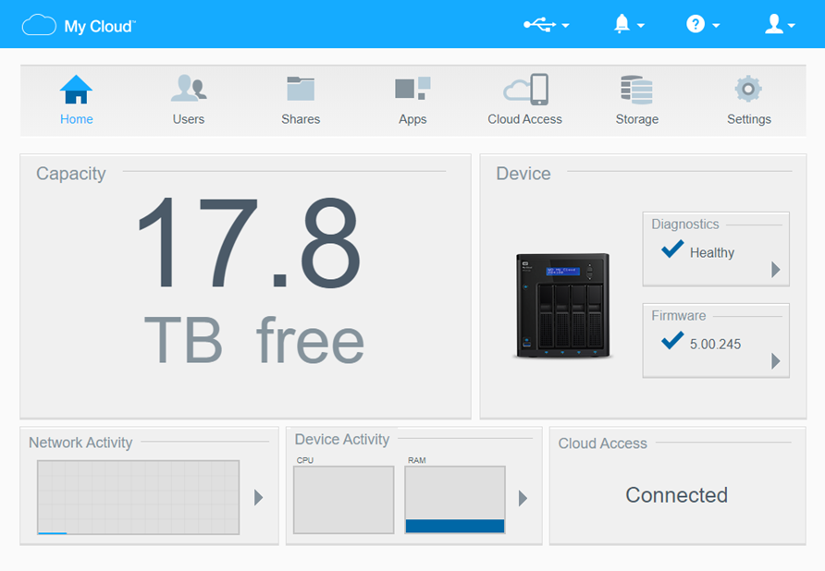Expand Device Activity details

pos(524,499)
